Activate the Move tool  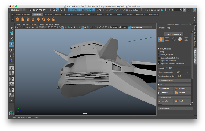tap(11, 44)
